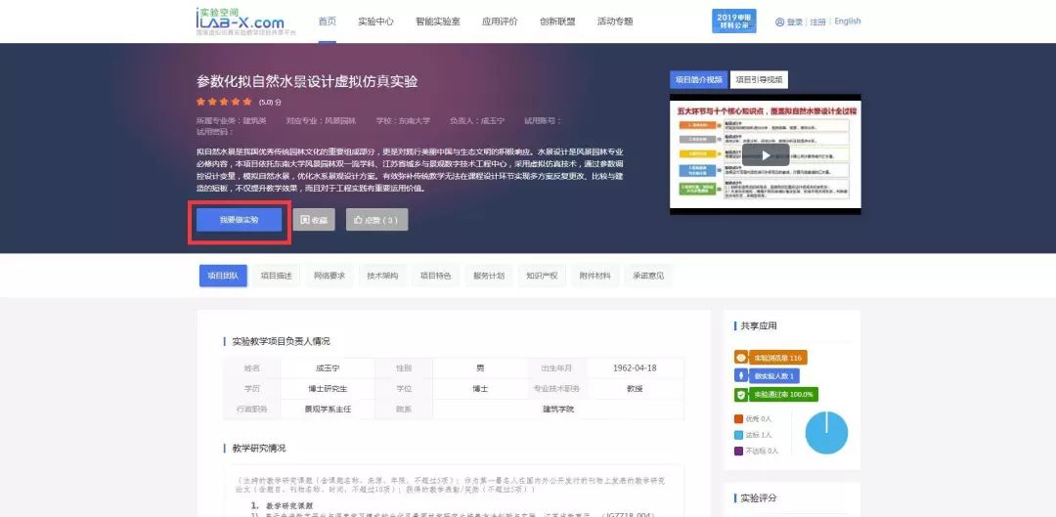
Task: Select the 服务计划 tab
Action: (489, 276)
